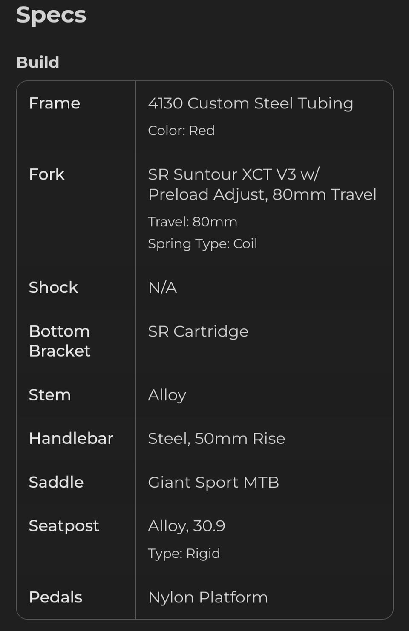Image resolution: width=409 pixels, height=631 pixels.
Task: Select the Nylon Platform pedals value
Action: pos(208,597)
